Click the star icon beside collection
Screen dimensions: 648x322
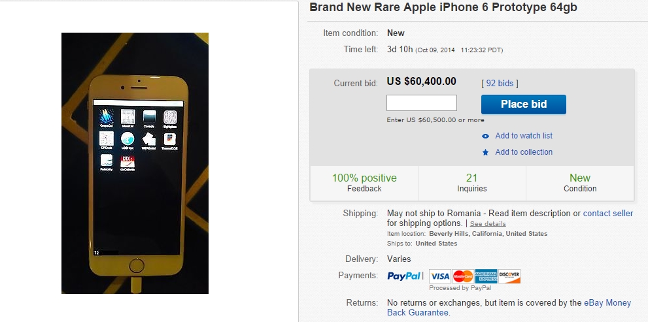tap(486, 152)
